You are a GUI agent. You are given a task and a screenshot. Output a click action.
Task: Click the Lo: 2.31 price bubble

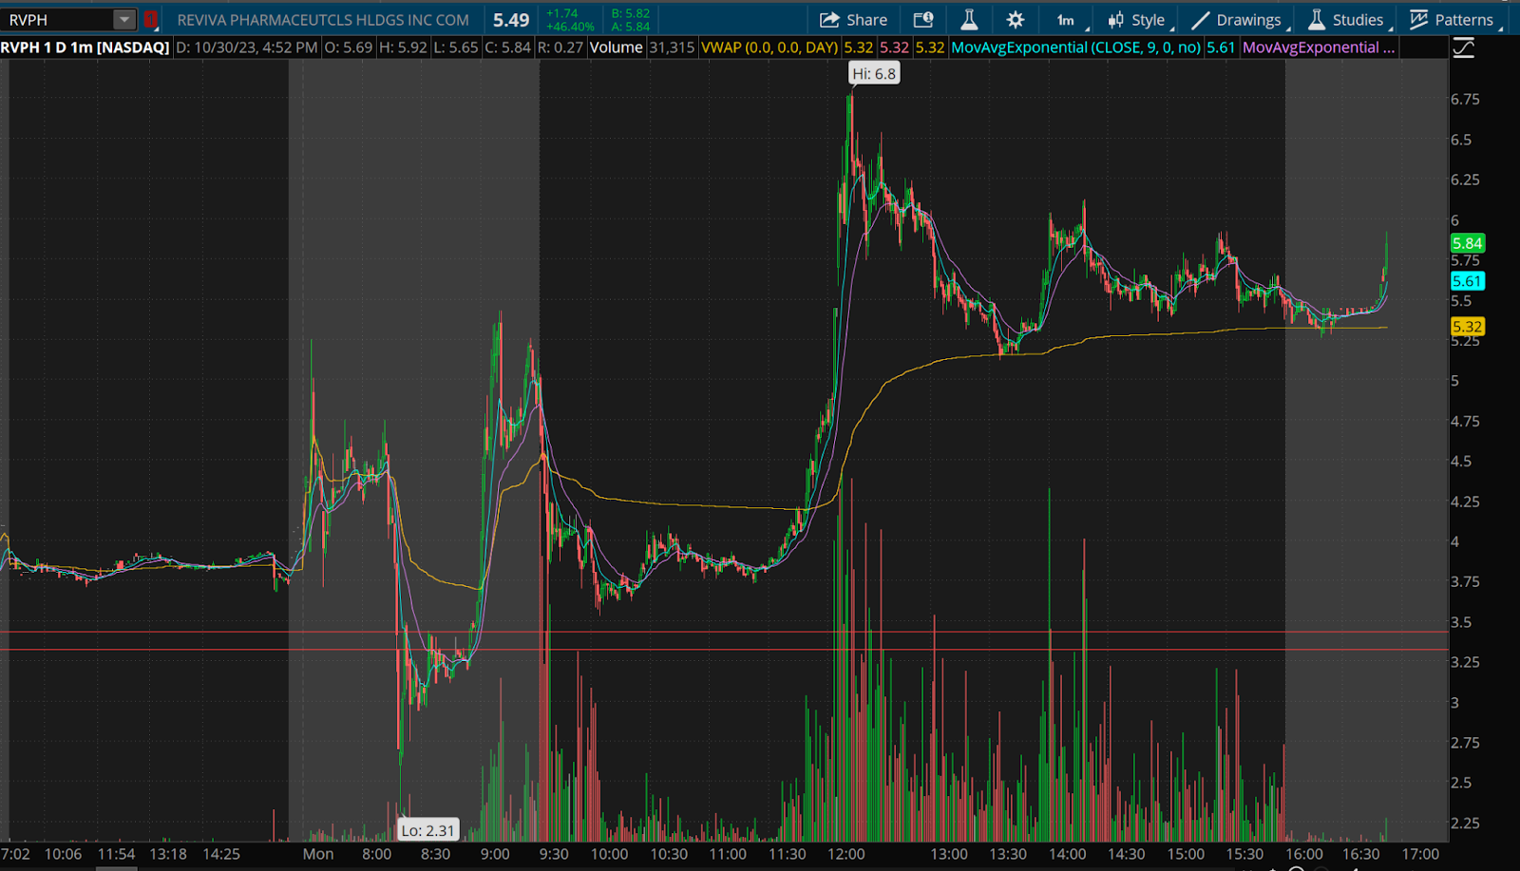(x=428, y=830)
